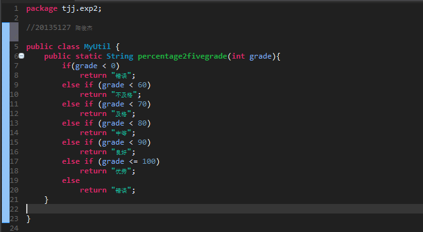Click the method name percentage2fivegrade
This screenshot has width=423, height=232.
click(x=182, y=56)
